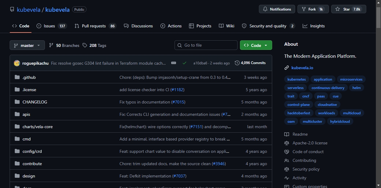
Task: Open the Projects tab
Action: (200, 26)
